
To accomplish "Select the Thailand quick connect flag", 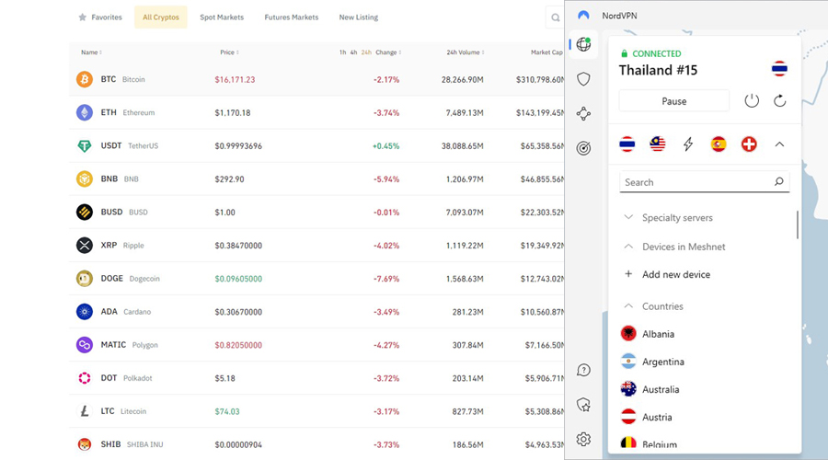I will pos(627,144).
